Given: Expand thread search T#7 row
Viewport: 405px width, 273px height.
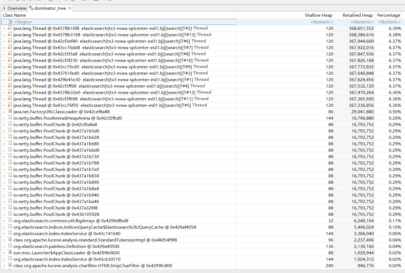Looking at the screenshot, I should coord(4,48).
